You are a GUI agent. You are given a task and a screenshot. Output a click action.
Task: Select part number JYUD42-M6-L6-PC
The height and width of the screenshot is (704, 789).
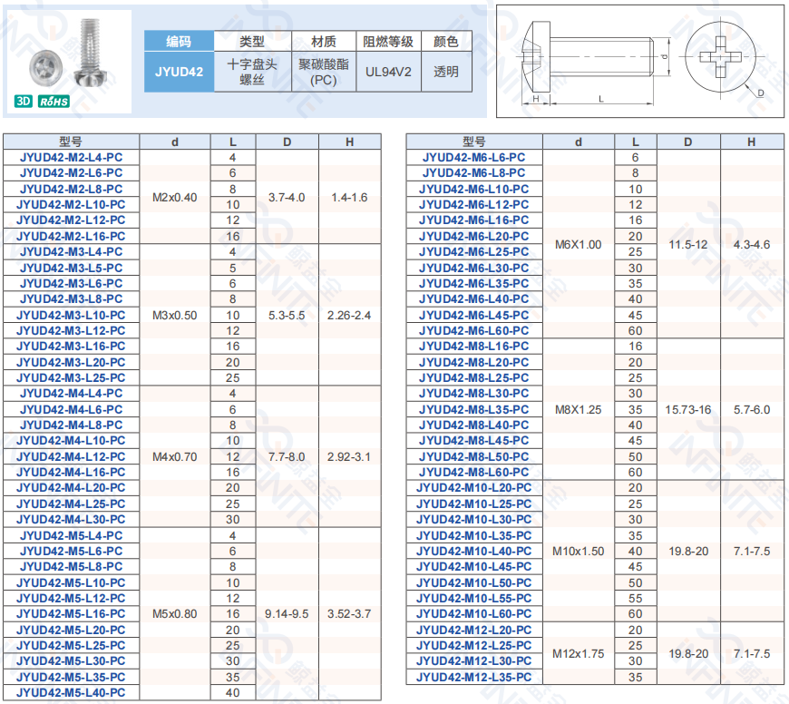point(473,157)
